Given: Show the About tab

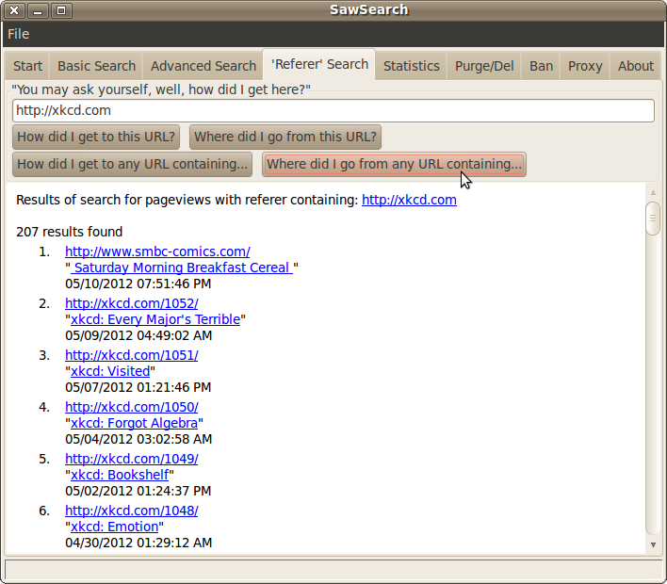Looking at the screenshot, I should pos(636,66).
